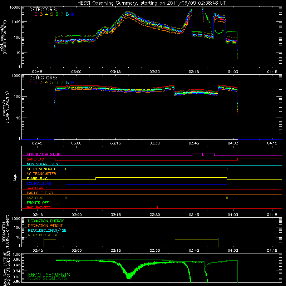Click the NON_SOLAR_EVENT flag label
Image resolution: width=286 pixels, height=286 pixels.
click(43, 164)
